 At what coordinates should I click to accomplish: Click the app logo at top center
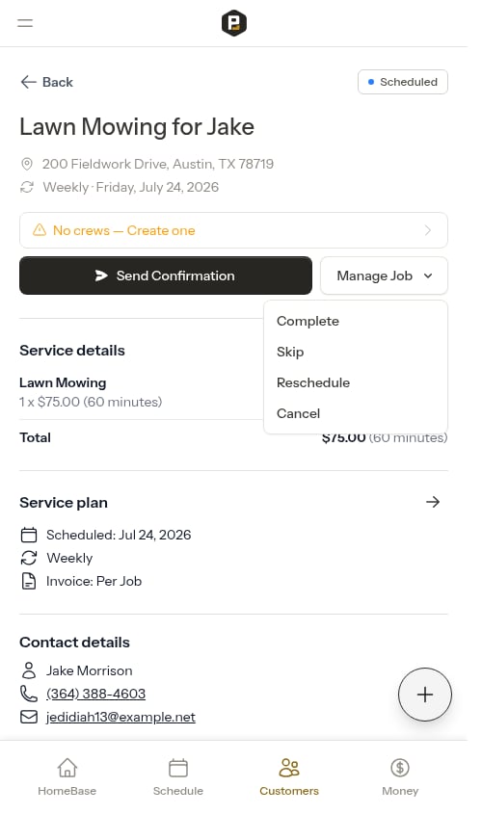coord(233,23)
